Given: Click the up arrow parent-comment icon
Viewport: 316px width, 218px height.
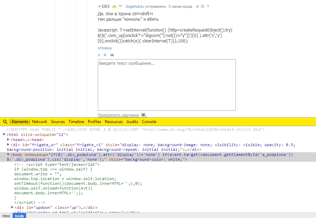Looking at the screenshot, I should (208, 6).
